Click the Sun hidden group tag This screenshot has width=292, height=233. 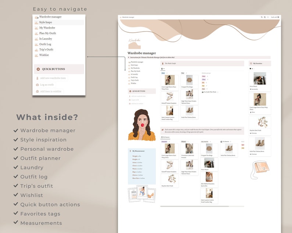tap(203, 89)
